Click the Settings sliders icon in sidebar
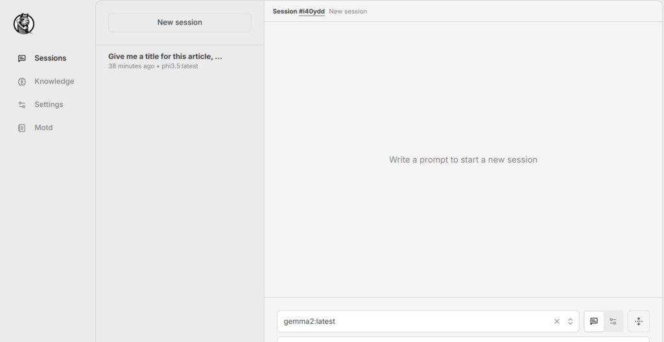 tap(22, 105)
